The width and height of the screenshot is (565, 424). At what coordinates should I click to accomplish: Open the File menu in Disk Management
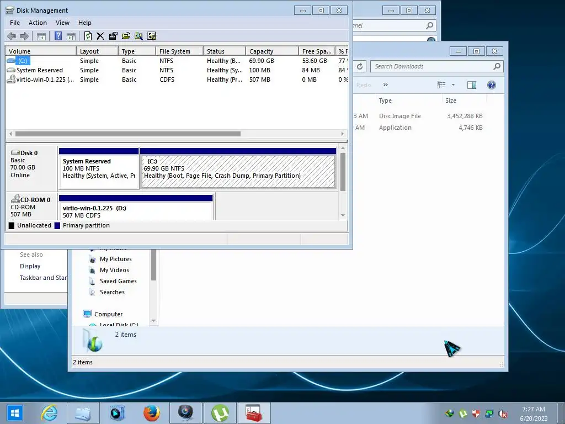tap(15, 23)
